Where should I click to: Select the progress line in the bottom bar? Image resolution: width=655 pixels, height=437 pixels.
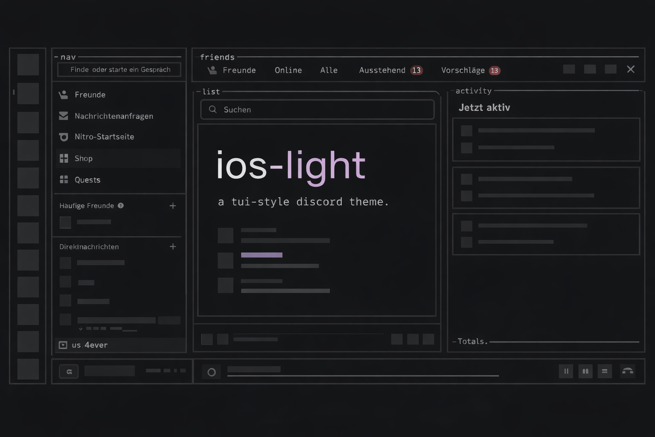coord(363,376)
